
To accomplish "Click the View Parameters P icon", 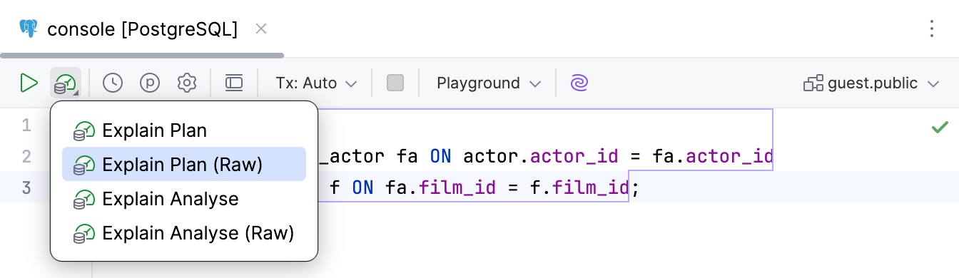I will click(x=150, y=83).
